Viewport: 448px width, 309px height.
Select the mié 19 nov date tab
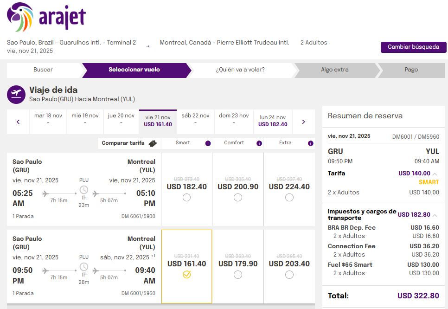pyautogui.click(x=85, y=122)
